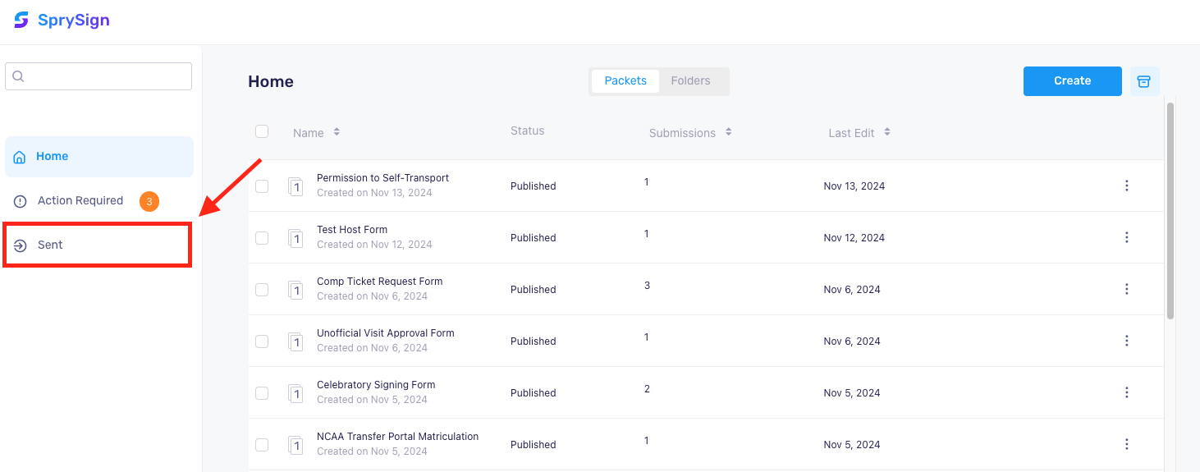
Task: Click "Created on Nov 12, 2024" text
Action: tap(374, 245)
